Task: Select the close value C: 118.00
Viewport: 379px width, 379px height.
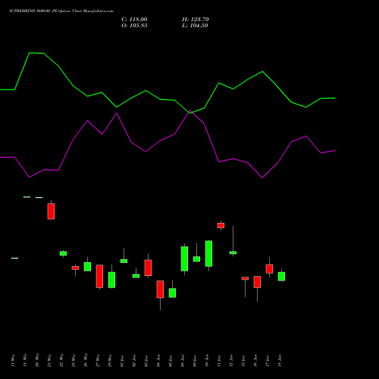Action: 134,20
